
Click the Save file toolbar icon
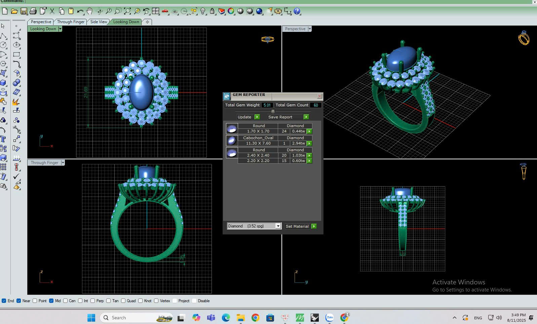click(24, 11)
